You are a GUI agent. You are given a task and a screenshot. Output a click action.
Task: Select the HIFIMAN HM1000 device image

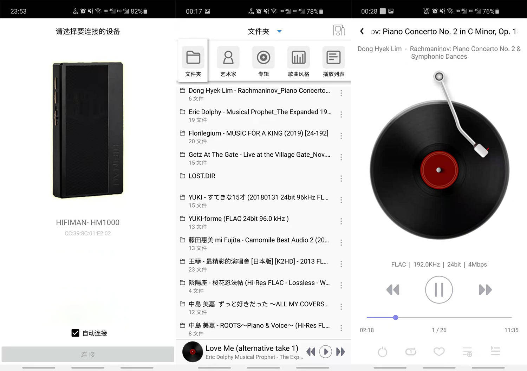(88, 130)
